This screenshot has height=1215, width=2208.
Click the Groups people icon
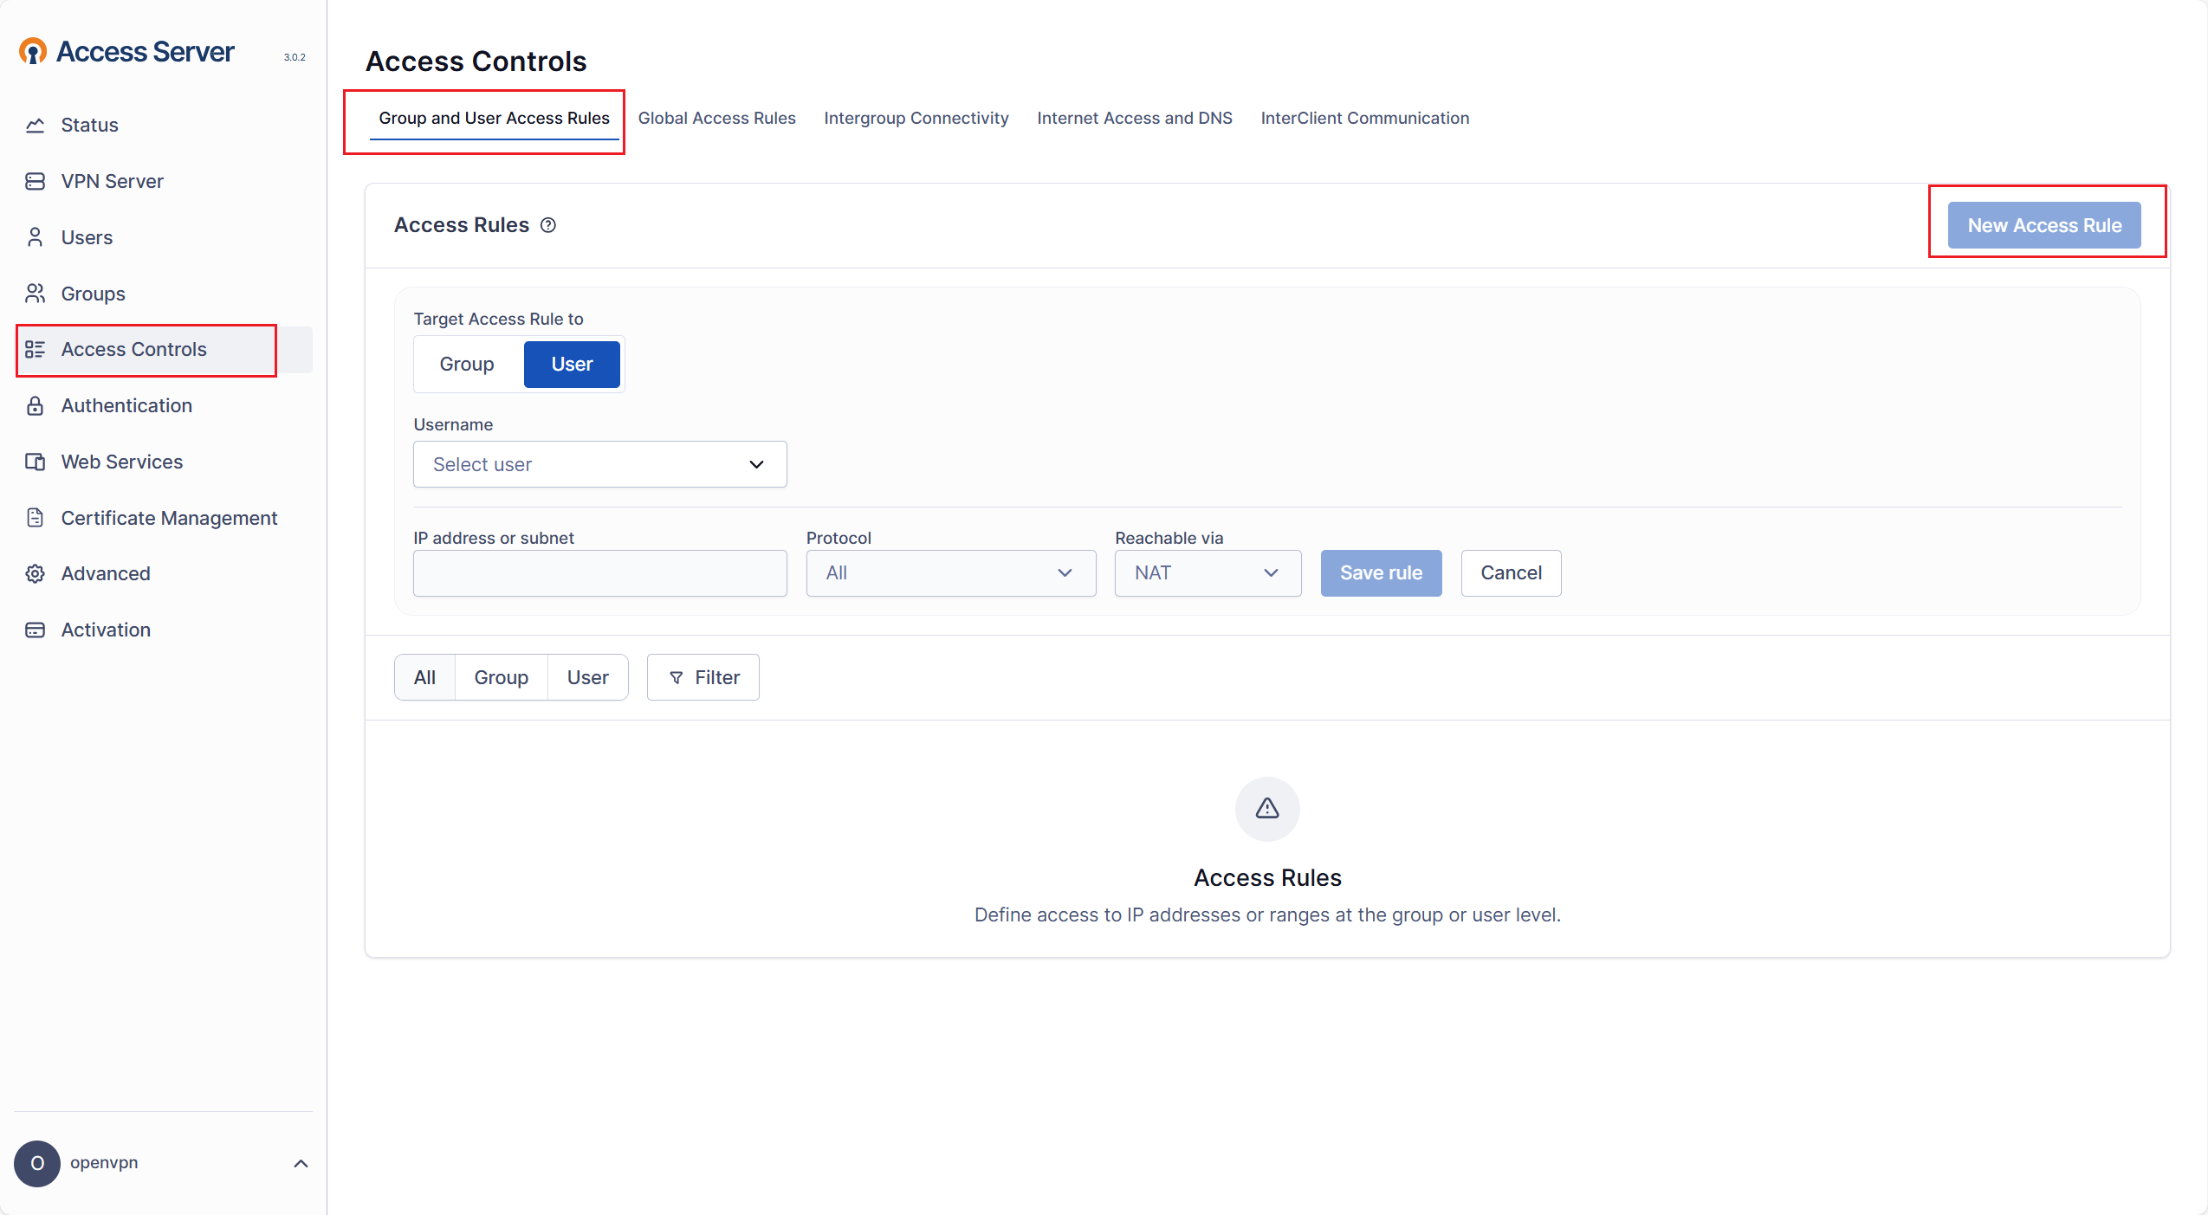pos(35,294)
